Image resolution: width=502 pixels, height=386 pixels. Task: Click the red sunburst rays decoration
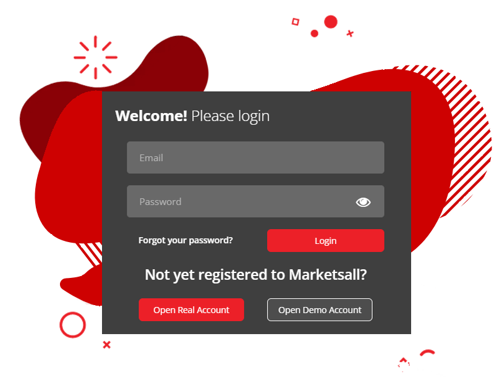pos(95,57)
